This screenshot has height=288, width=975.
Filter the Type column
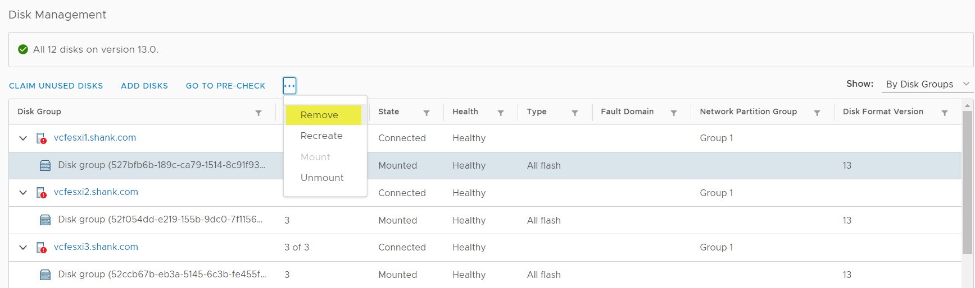(x=575, y=113)
